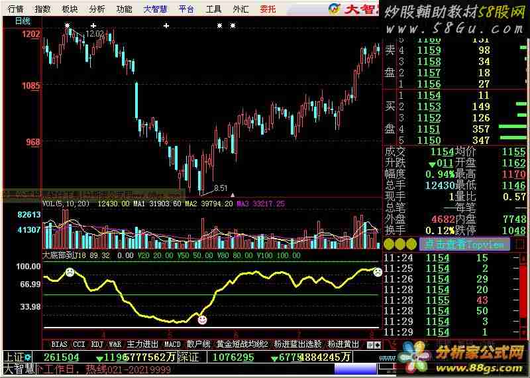Click sell level 4 price 1159
Image resolution: width=530 pixels, height=378 pixels.
click(x=429, y=50)
